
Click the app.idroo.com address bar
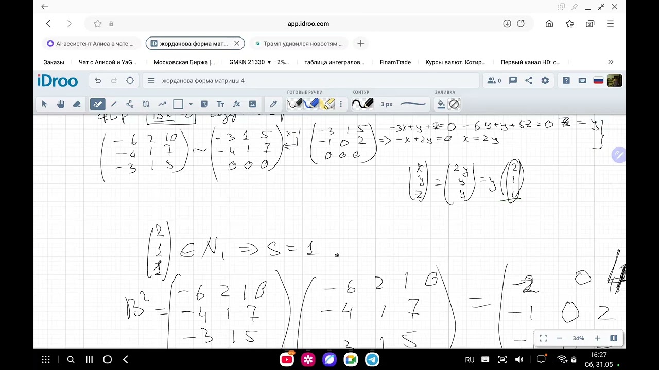[308, 24]
